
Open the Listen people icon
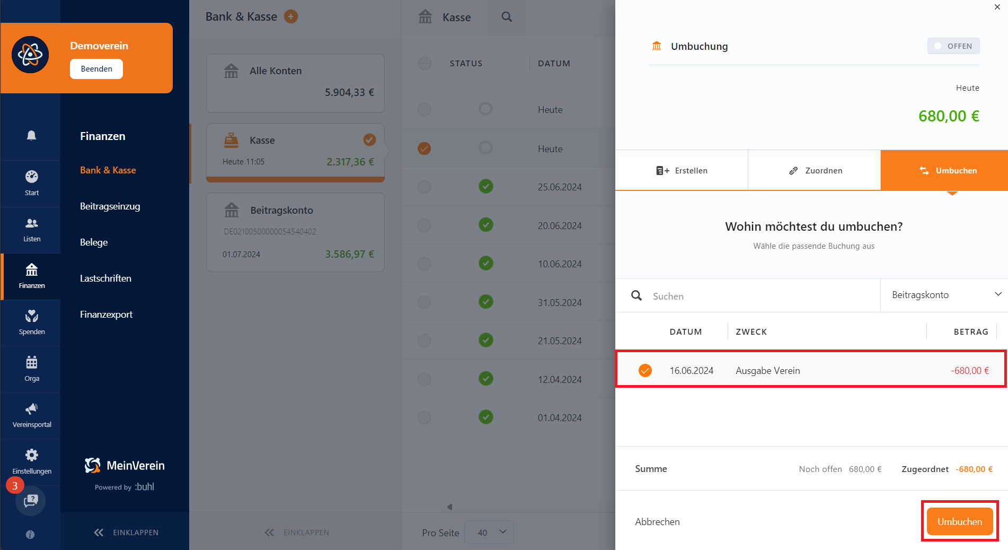point(31,223)
